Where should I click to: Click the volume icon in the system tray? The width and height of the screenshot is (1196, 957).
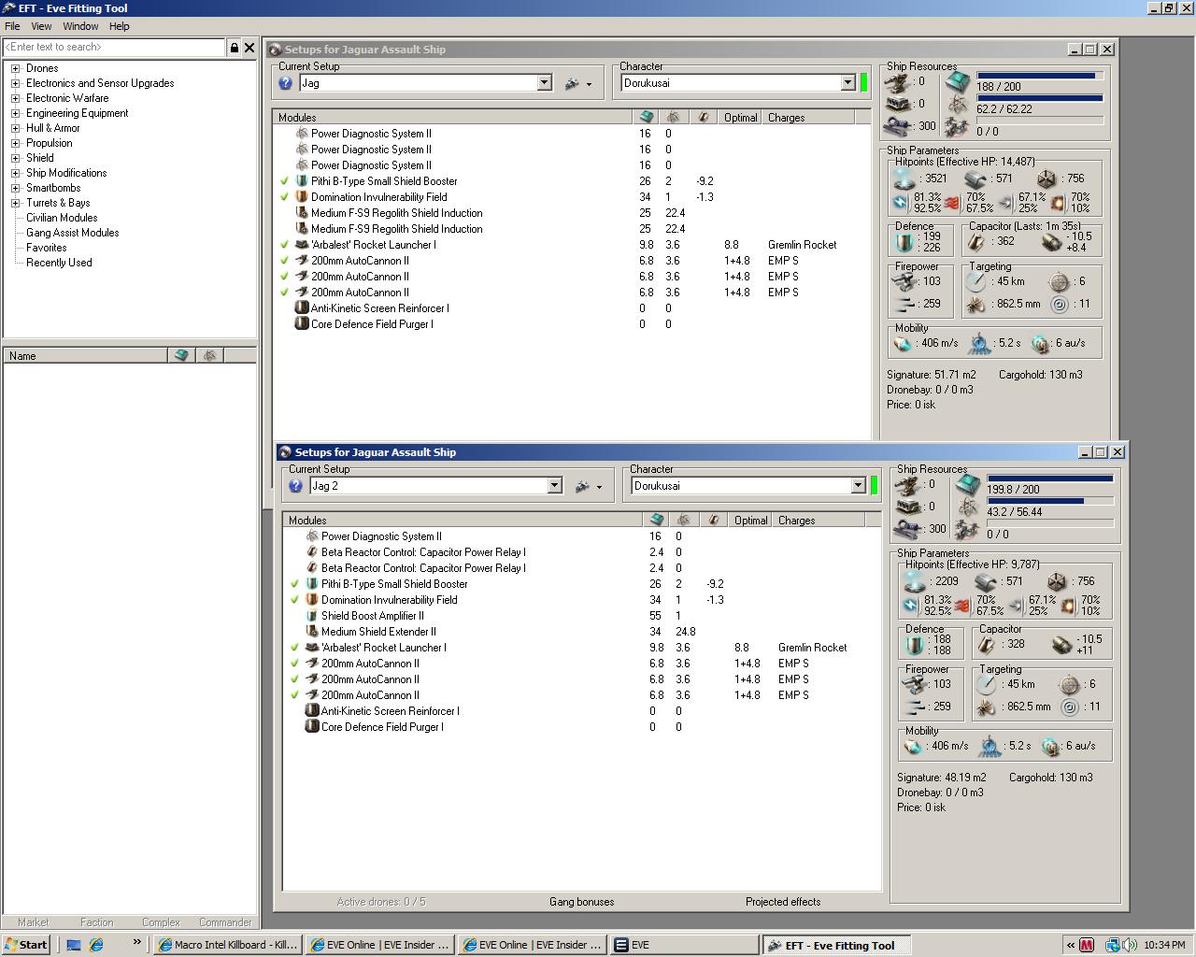coord(1130,945)
